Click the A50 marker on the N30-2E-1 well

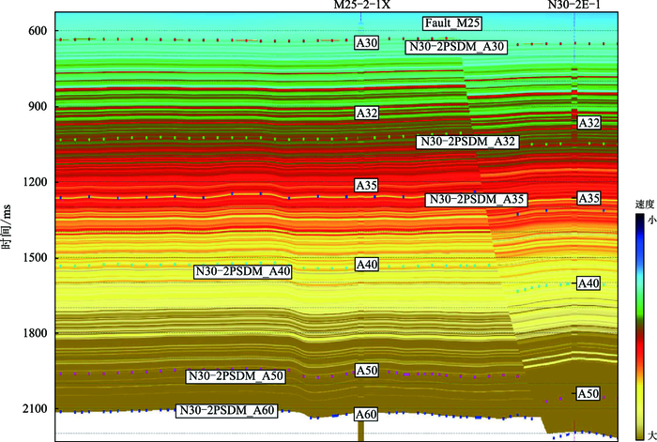click(588, 393)
